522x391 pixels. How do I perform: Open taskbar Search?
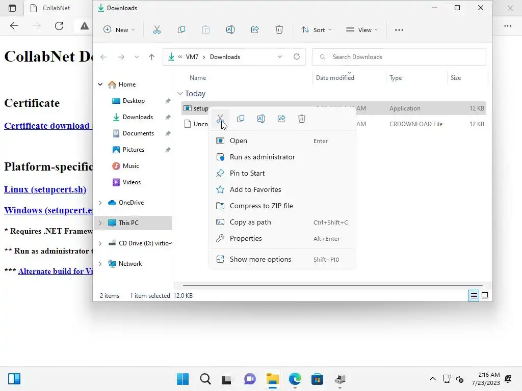205,379
